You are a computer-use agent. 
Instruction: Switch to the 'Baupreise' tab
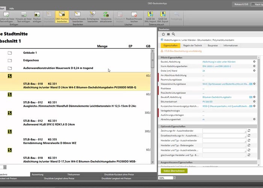pyautogui.click(x=213, y=45)
